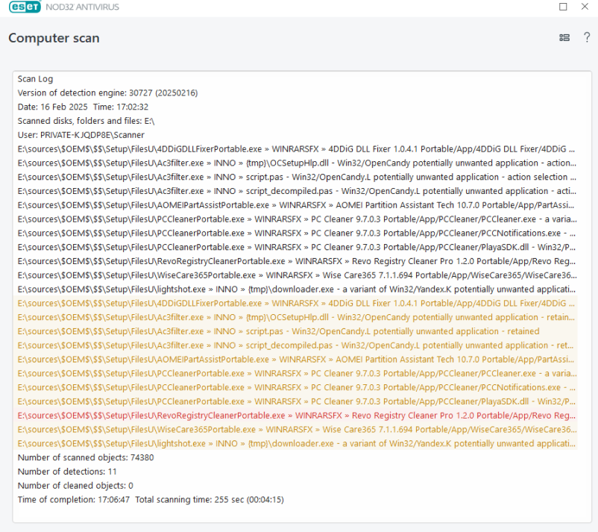Select orange lightshot.exe downloader.exe entry
The image size is (598, 532).
297,443
